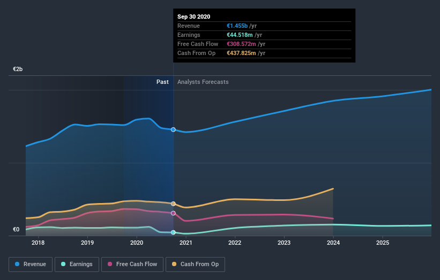Click the €437.825m cash from op value
This screenshot has height=280, width=440.
point(241,53)
